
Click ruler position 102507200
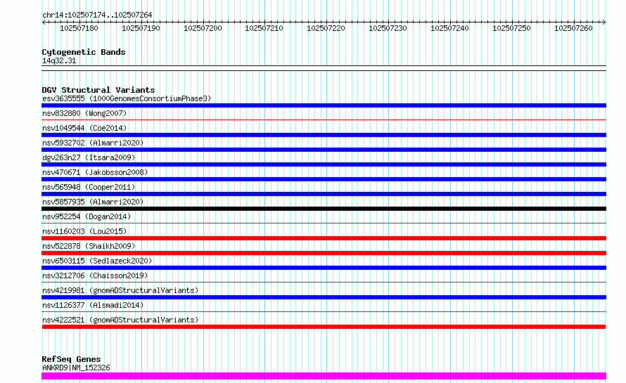tap(203, 28)
